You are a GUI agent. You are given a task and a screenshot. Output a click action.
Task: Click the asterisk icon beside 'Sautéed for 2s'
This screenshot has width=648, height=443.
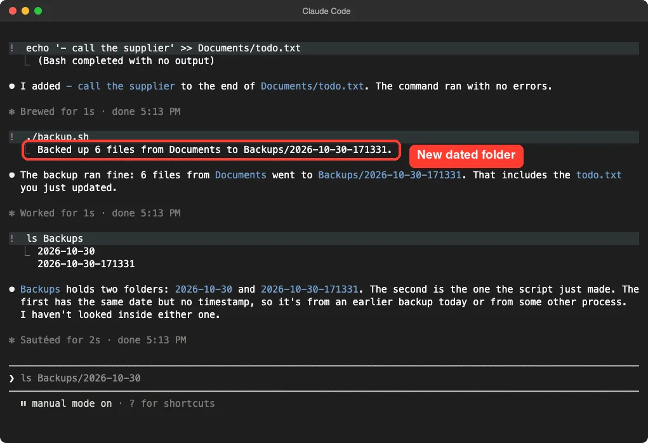coord(11,340)
